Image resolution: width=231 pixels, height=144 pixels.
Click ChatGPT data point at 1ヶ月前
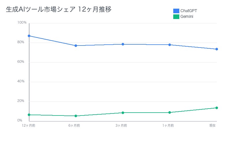click(170, 45)
